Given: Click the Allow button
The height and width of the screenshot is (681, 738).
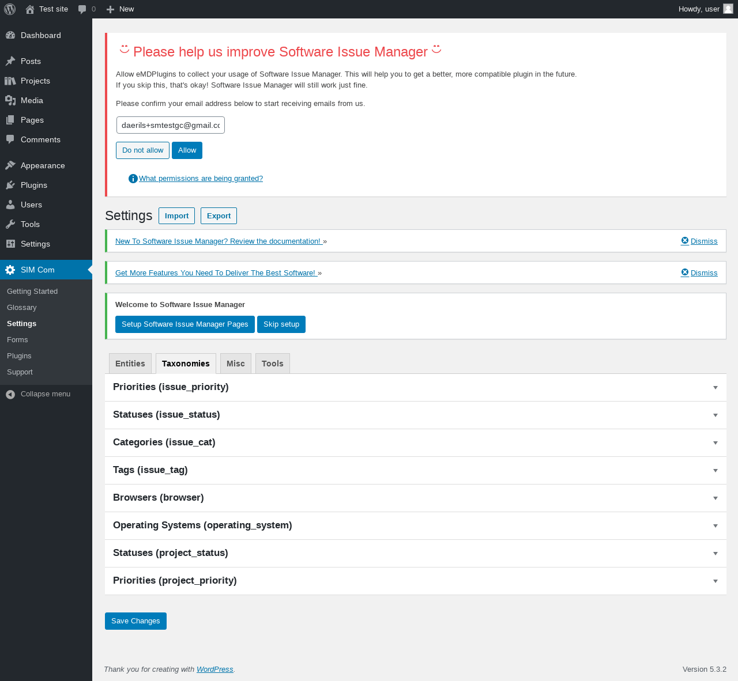Looking at the screenshot, I should click(187, 150).
